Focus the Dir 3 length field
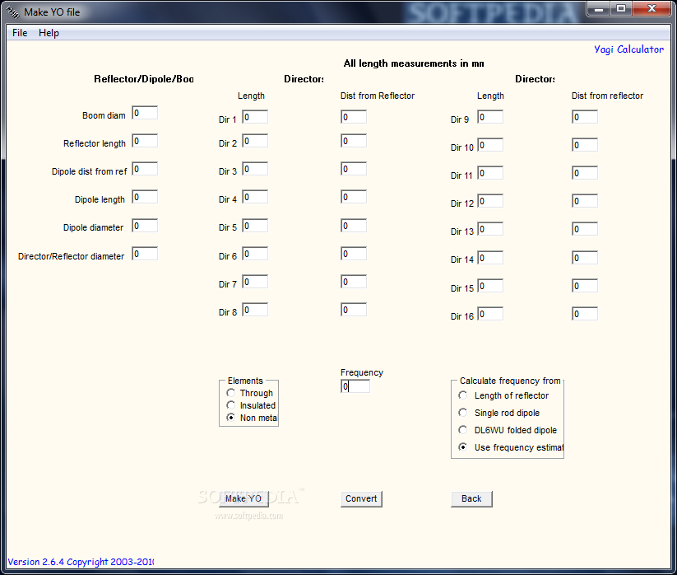This screenshot has height=575, width=677. pos(255,169)
